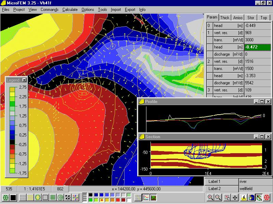273x204 pixels.
Task: Open the View menu
Action: point(32,10)
